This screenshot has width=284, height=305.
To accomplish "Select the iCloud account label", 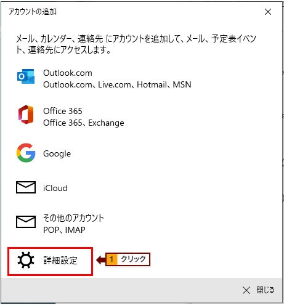I will (55, 188).
